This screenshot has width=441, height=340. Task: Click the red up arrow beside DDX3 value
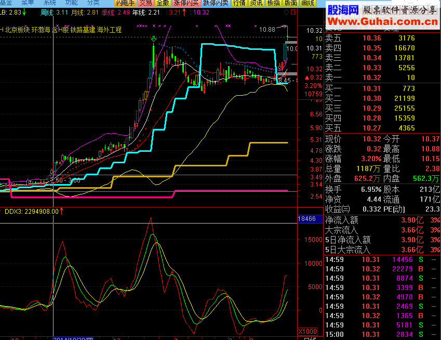point(62,211)
